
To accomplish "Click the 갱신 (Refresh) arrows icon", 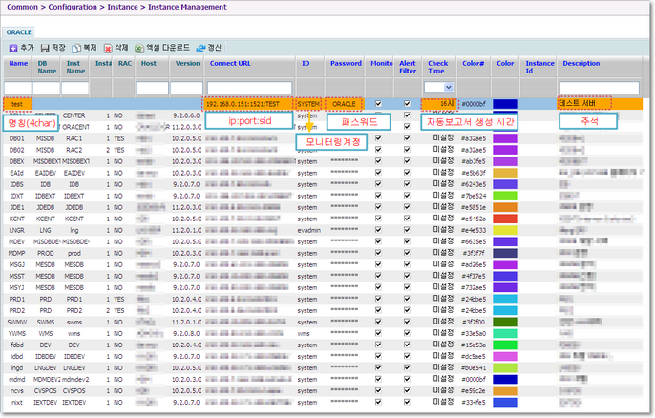I will 200,46.
